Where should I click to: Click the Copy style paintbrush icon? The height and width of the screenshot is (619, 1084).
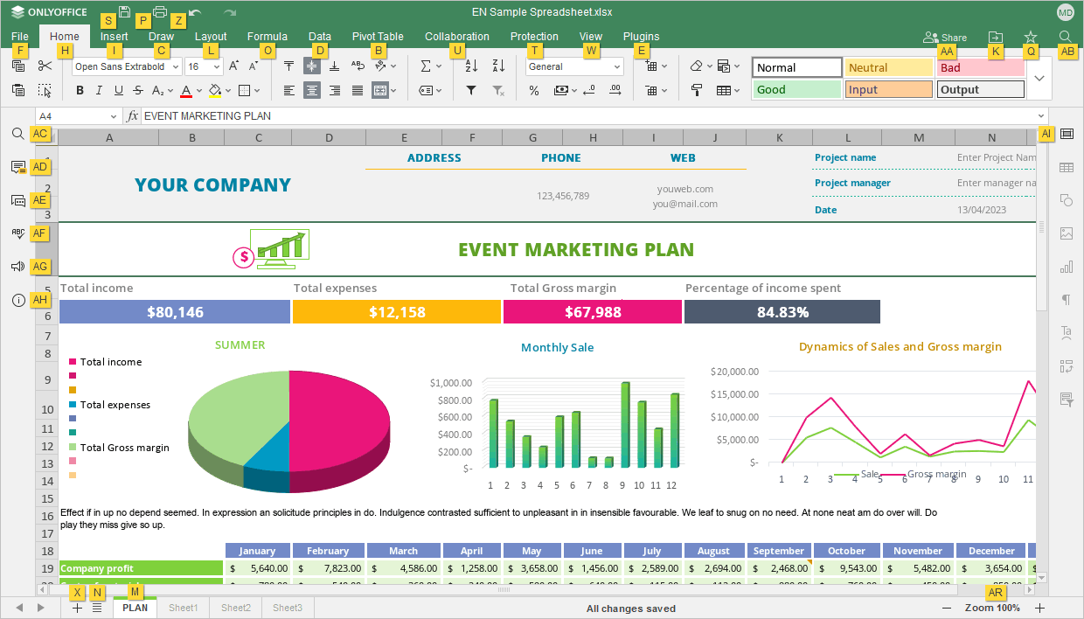coord(697,90)
